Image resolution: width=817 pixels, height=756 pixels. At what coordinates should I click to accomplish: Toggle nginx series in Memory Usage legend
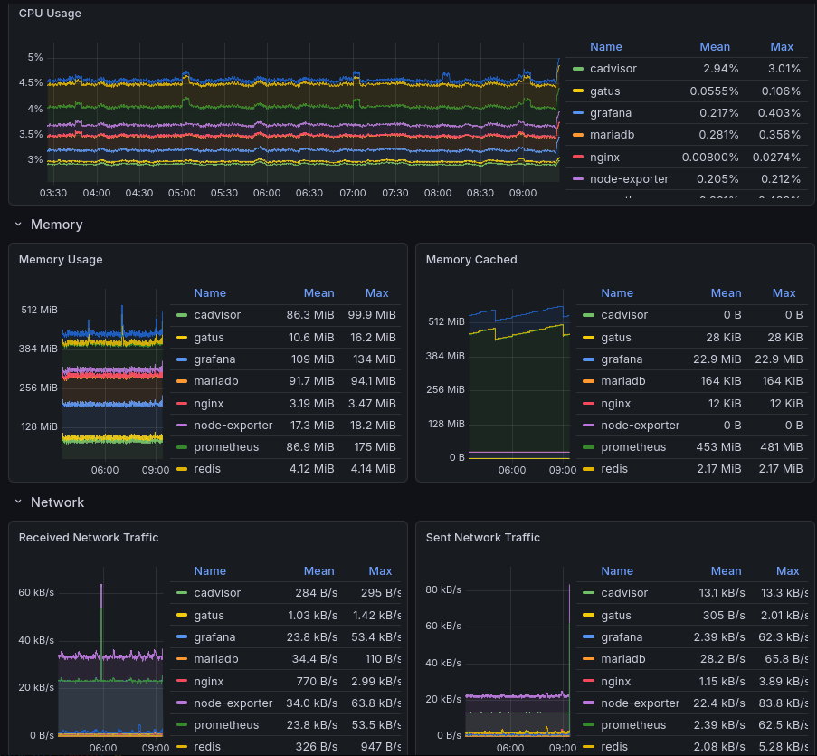coord(208,404)
